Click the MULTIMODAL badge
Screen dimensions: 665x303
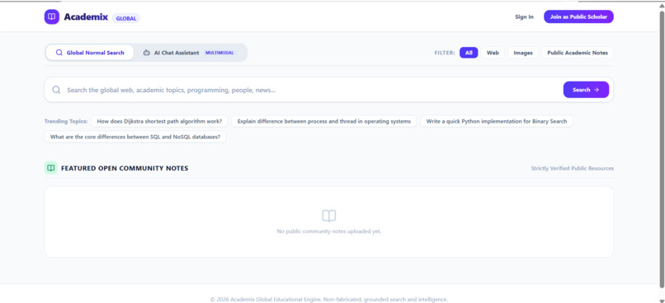219,53
